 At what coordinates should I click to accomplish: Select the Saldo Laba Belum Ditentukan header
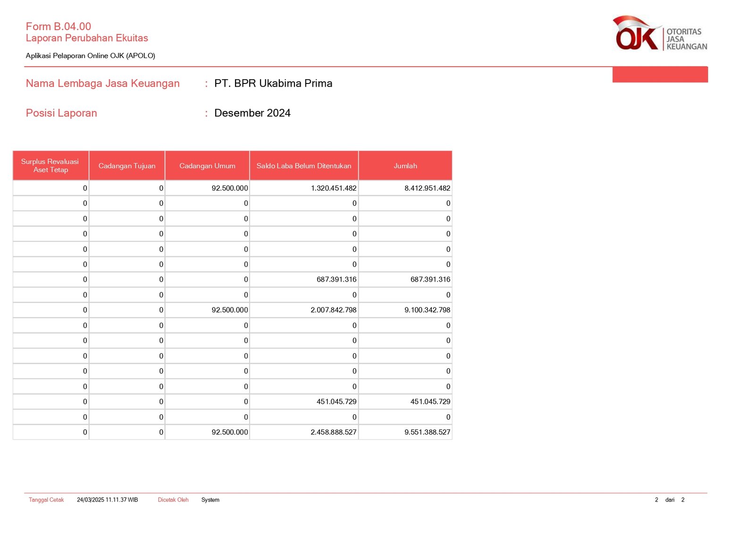tap(304, 166)
